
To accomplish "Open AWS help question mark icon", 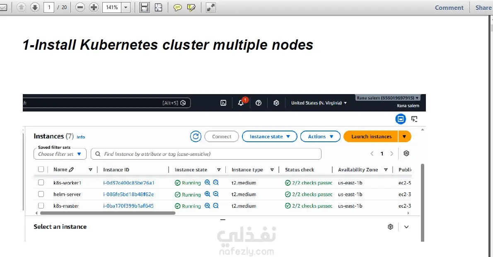I will coord(259,103).
